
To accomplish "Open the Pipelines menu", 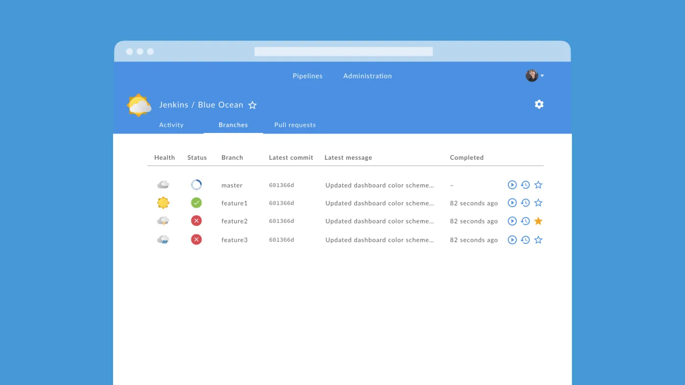I will [308, 76].
